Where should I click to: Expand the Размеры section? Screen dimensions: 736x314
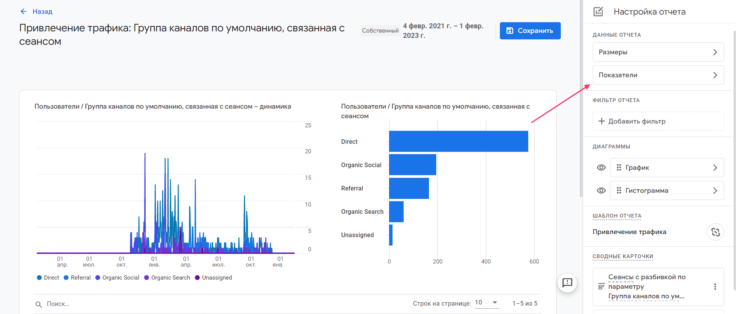click(658, 52)
